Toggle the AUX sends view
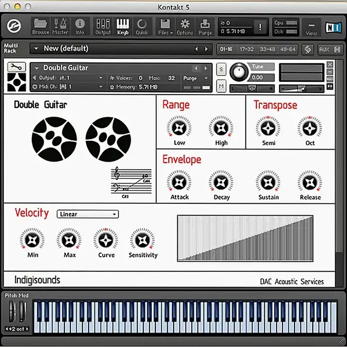This screenshot has height=347, width=347. pos(330,50)
